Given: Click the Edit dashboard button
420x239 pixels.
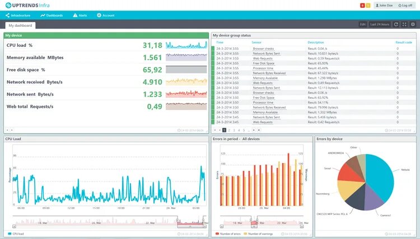Looking at the screenshot, I should 363,25.
